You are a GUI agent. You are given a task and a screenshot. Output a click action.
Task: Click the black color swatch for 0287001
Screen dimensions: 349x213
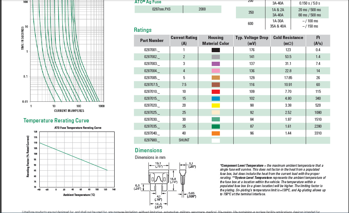[x=216, y=50]
